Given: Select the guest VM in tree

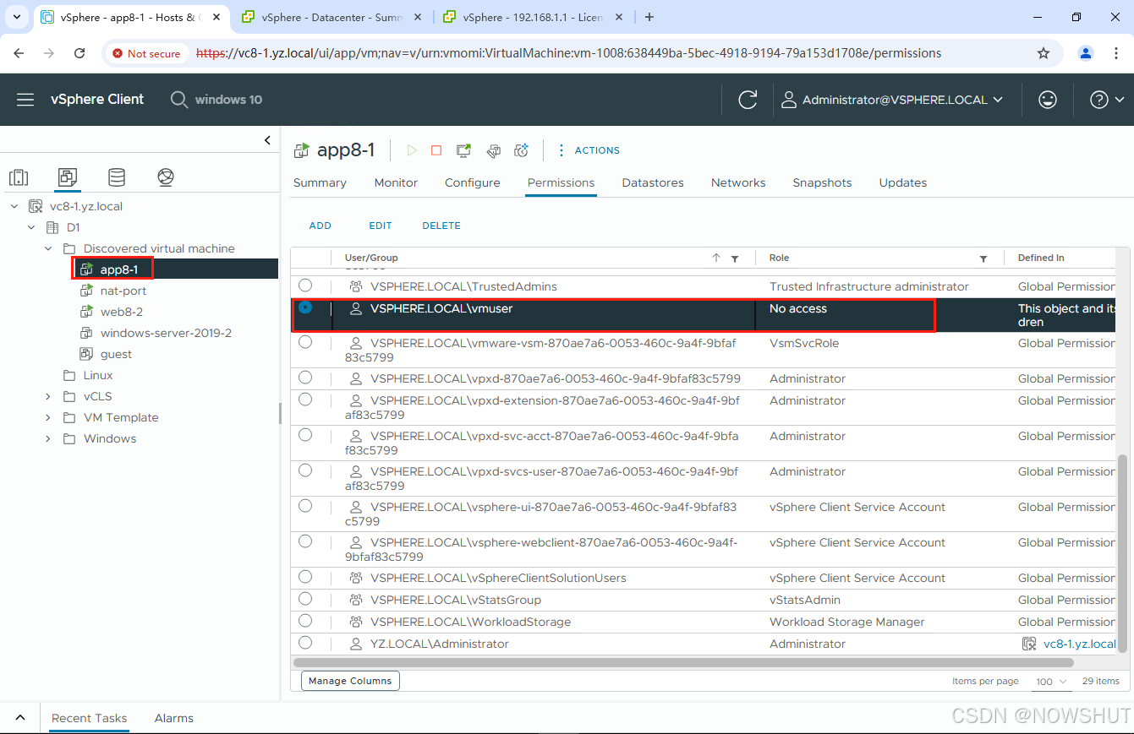Looking at the screenshot, I should pos(115,354).
